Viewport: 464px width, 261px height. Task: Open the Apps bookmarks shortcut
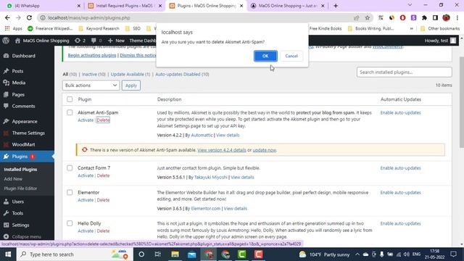(x=14, y=28)
